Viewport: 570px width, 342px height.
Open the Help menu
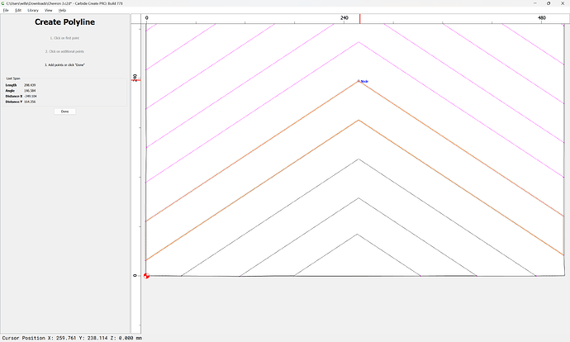63,10
